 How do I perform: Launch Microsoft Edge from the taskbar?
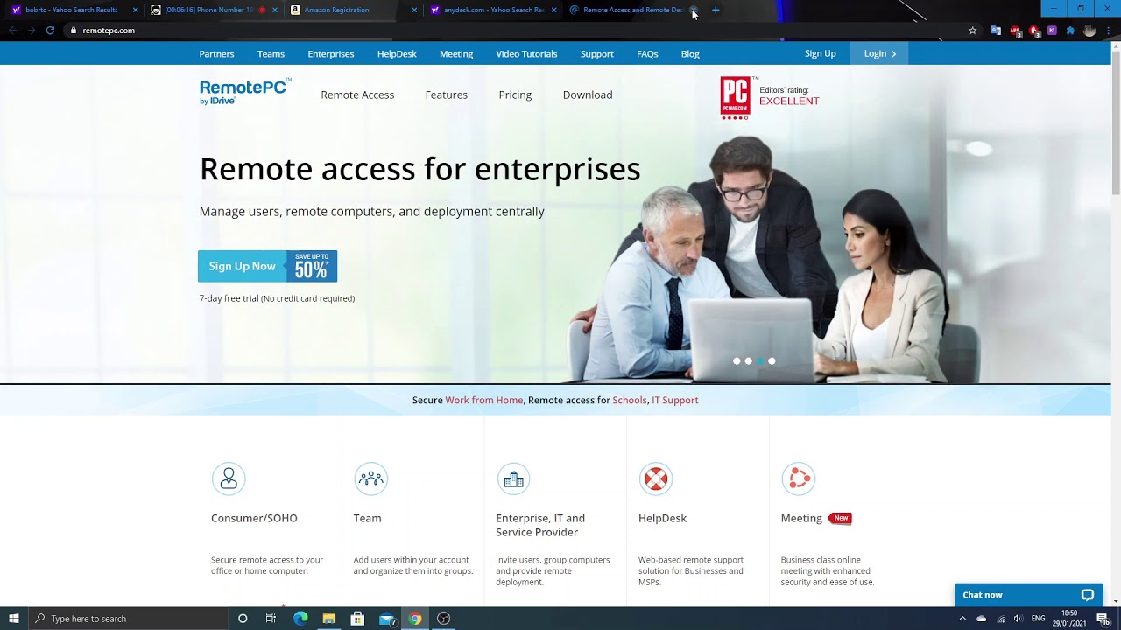(x=300, y=619)
